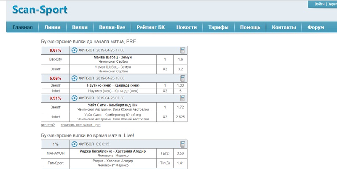Click the Scan-Sport logo
Image resolution: width=337 pixels, height=169 pixels.
(x=40, y=10)
